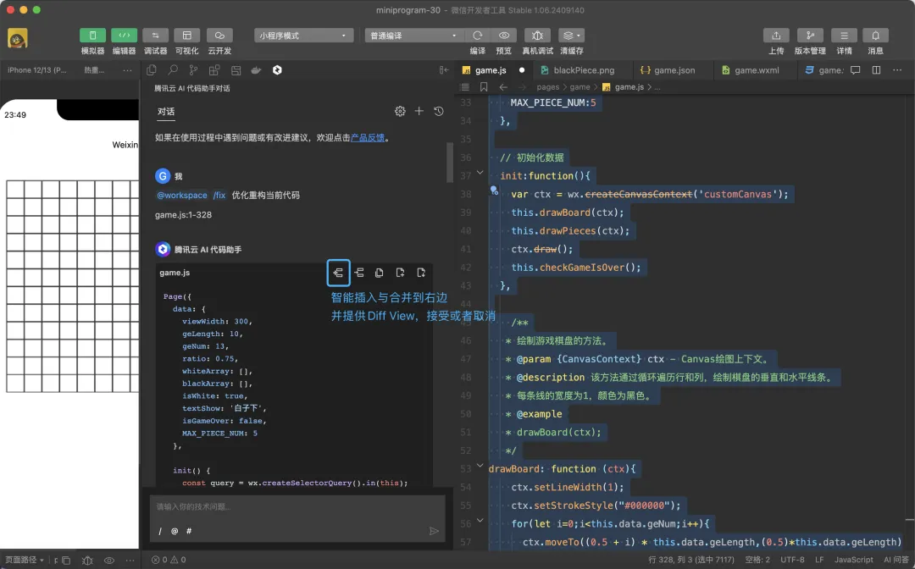Toggle the debugger (调试器) panel
This screenshot has height=569, width=915.
coord(155,36)
